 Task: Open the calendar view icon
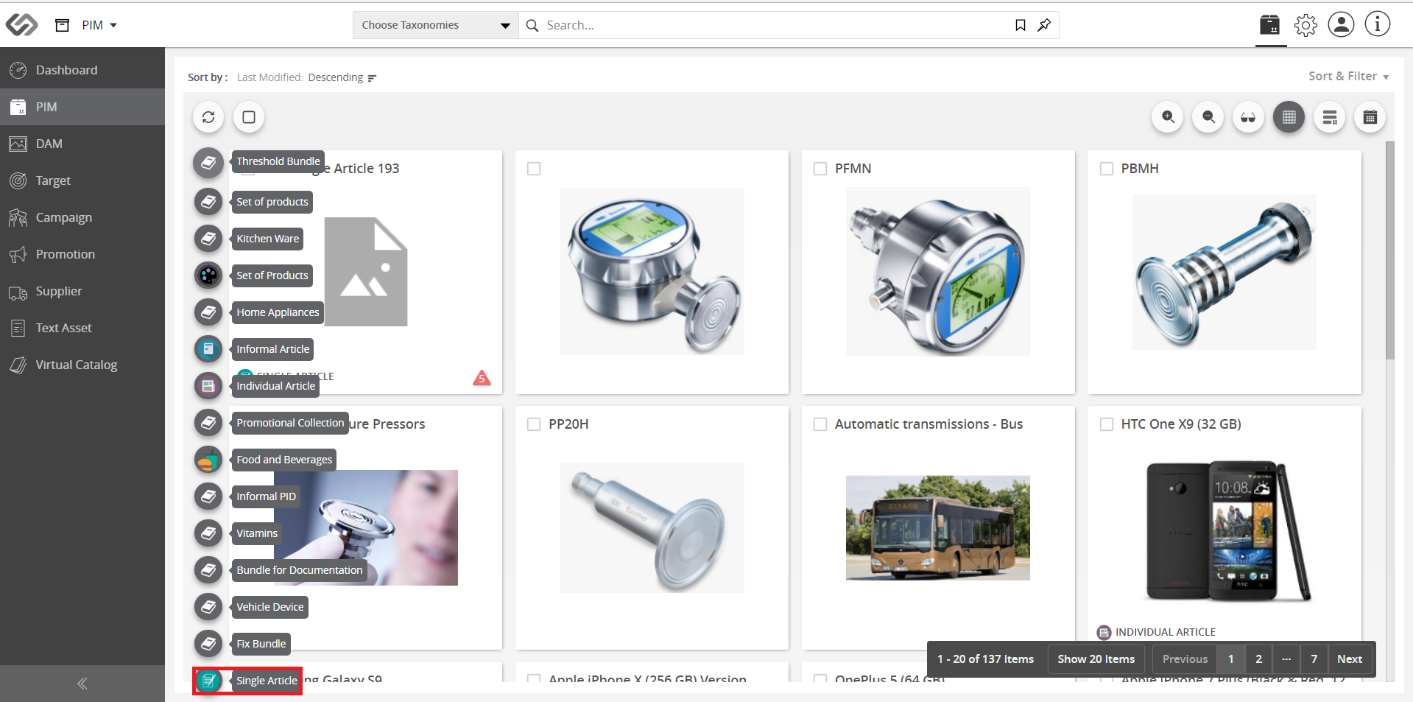tap(1370, 117)
